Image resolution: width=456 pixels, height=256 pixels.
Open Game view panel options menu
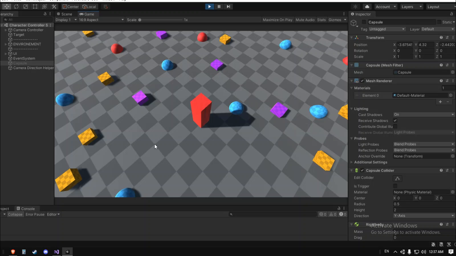pos(344,14)
